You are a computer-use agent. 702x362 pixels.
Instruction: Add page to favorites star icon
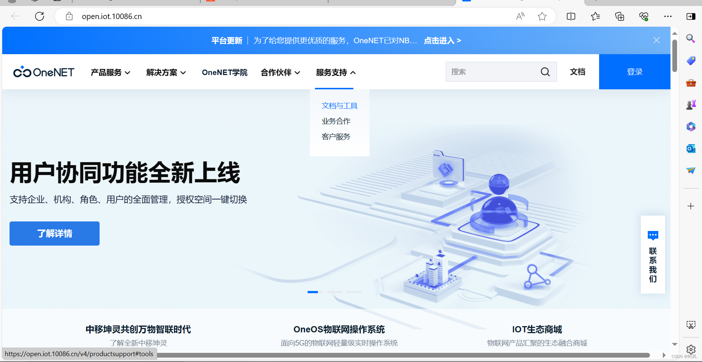(542, 16)
